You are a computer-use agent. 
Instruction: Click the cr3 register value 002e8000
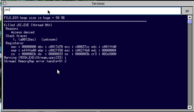pyautogui.click(x=109, y=54)
